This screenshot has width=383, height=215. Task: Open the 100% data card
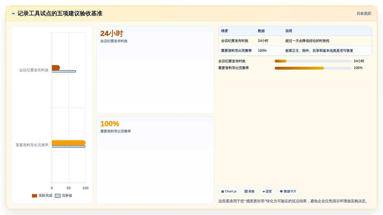click(155, 160)
